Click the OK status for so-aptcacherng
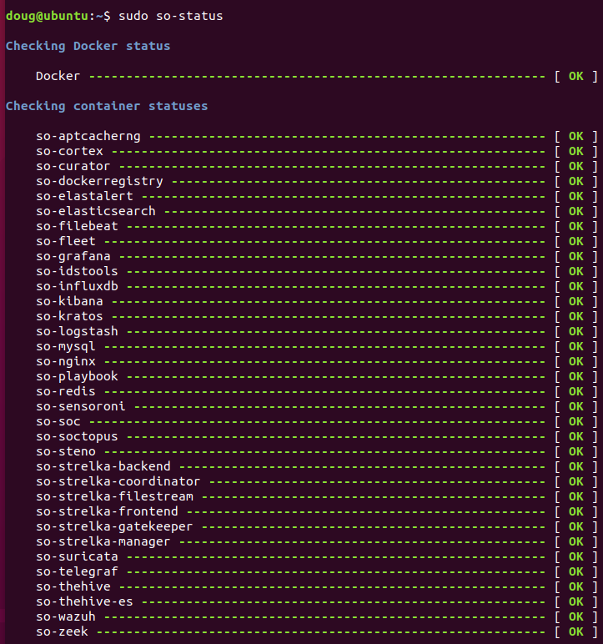The height and width of the screenshot is (644, 603). pos(575,136)
